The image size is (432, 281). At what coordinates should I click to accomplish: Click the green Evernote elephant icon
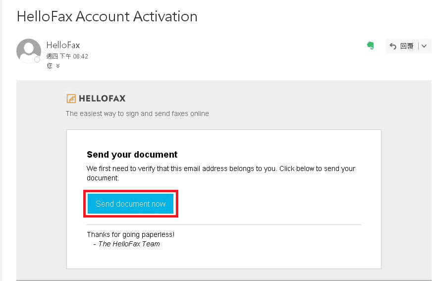pyautogui.click(x=370, y=46)
